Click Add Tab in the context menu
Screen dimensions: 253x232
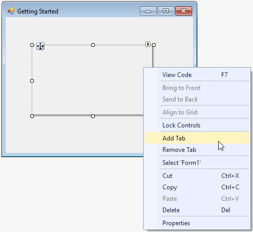pyautogui.click(x=197, y=138)
